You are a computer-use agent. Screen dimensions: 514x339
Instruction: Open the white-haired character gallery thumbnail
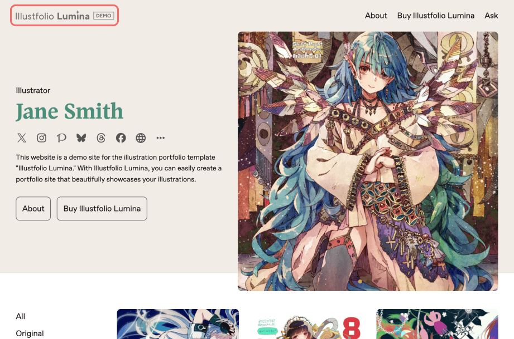178,324
